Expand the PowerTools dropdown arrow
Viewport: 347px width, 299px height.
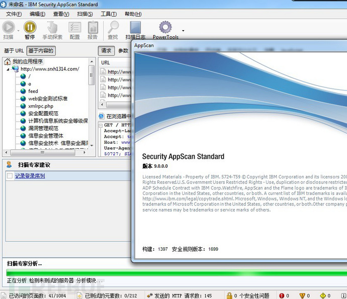pyautogui.click(x=183, y=31)
